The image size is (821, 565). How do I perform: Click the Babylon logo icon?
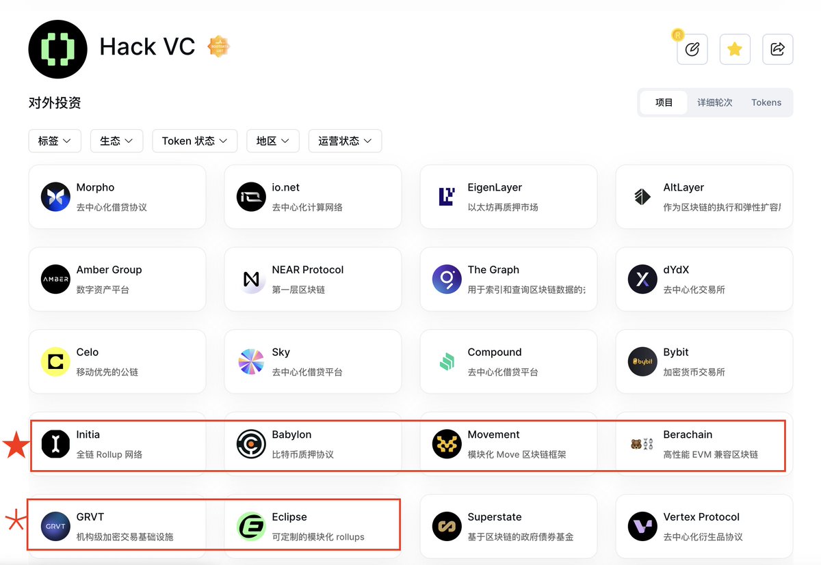coord(251,444)
